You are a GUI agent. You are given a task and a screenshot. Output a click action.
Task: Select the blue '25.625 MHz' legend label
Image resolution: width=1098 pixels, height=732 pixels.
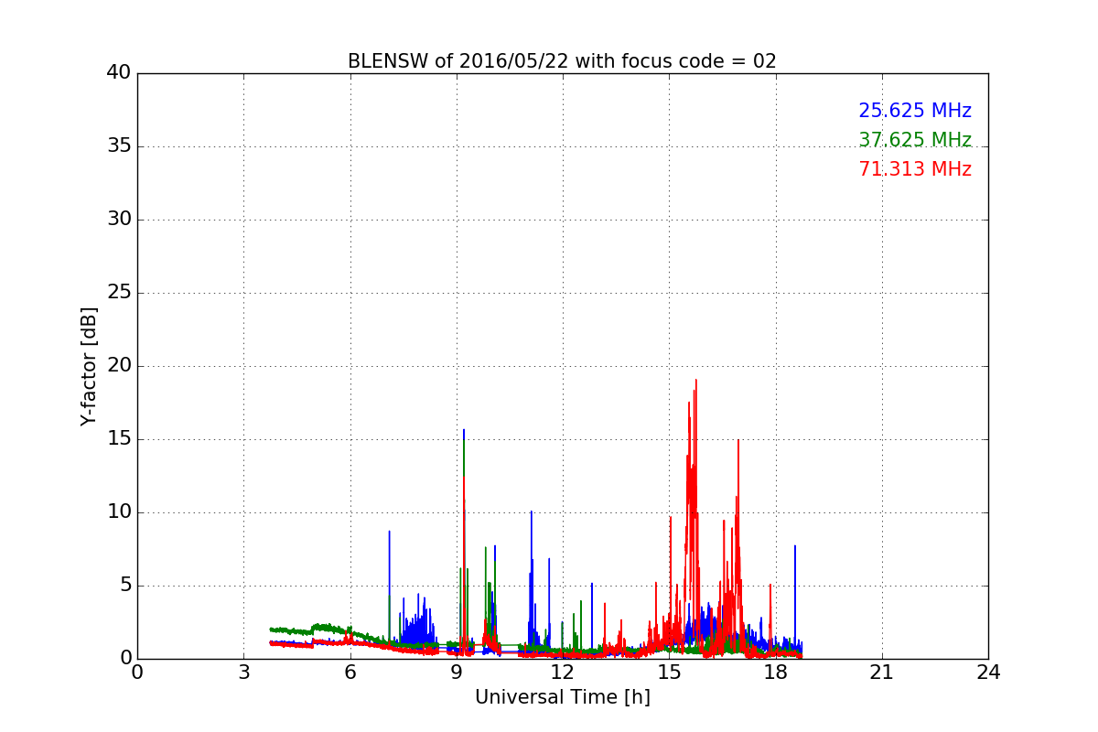click(x=915, y=111)
